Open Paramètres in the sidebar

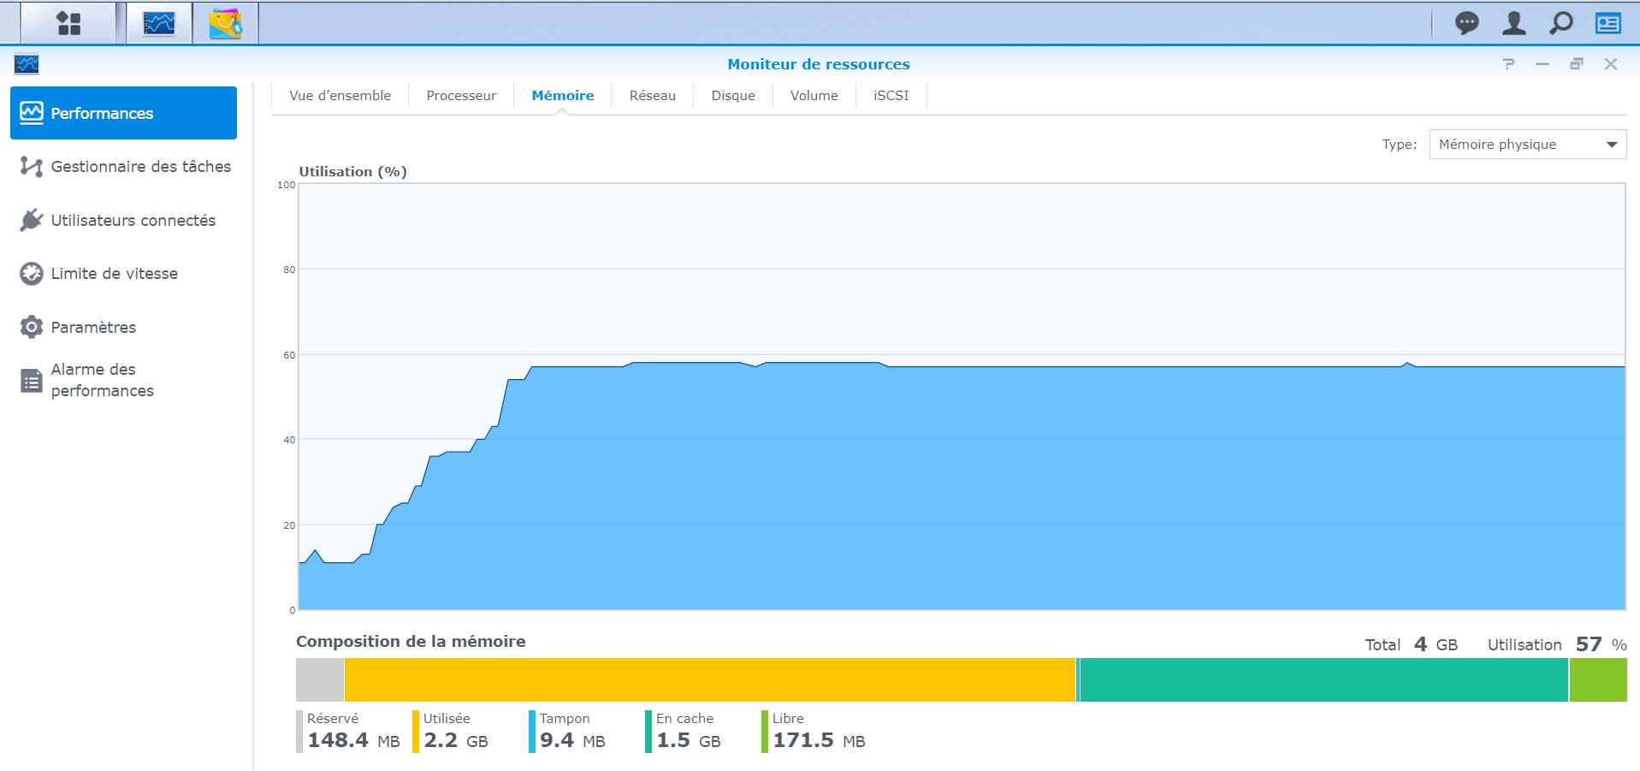click(93, 328)
